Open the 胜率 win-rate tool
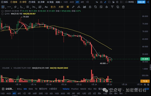151x96 pixels. [x=14, y=2]
